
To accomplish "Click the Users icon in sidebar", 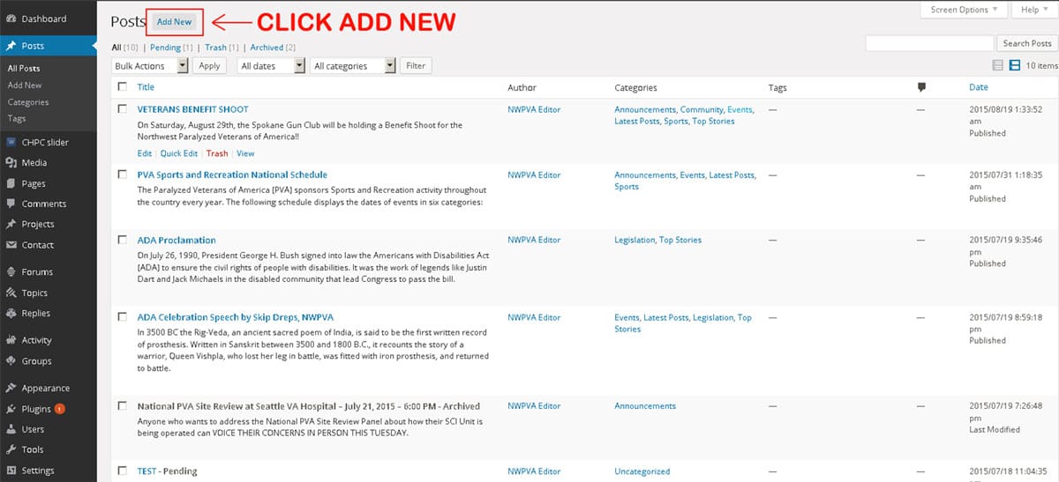I will click(x=11, y=429).
